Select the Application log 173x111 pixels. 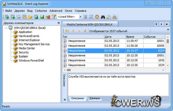25,32
